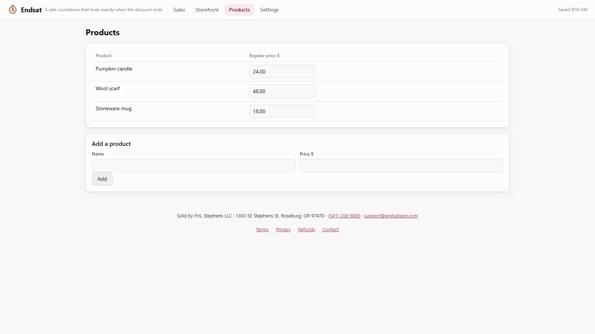Call the (541) 208-6685 phone link
This screenshot has width=595, height=334.
[344, 216]
